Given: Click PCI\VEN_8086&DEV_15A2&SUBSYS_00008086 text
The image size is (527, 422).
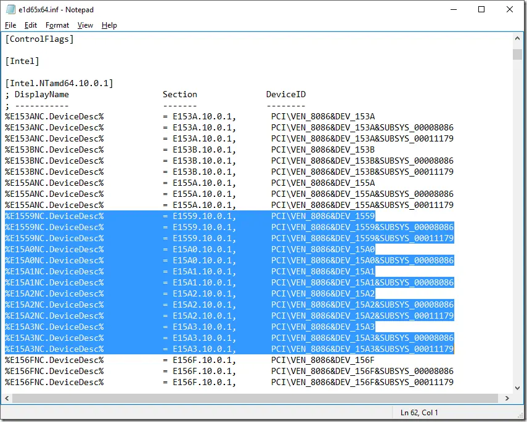Looking at the screenshot, I should click(x=362, y=305).
